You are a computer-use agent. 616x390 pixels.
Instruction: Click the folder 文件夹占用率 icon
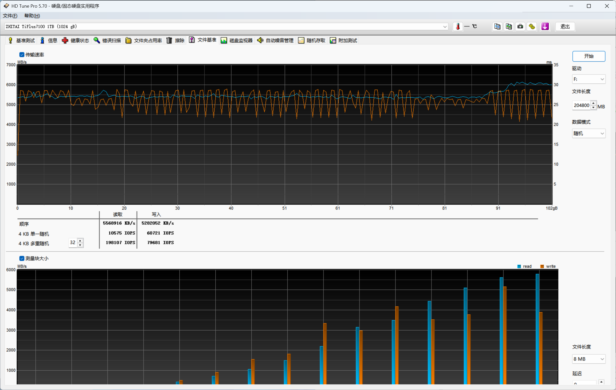coord(128,40)
